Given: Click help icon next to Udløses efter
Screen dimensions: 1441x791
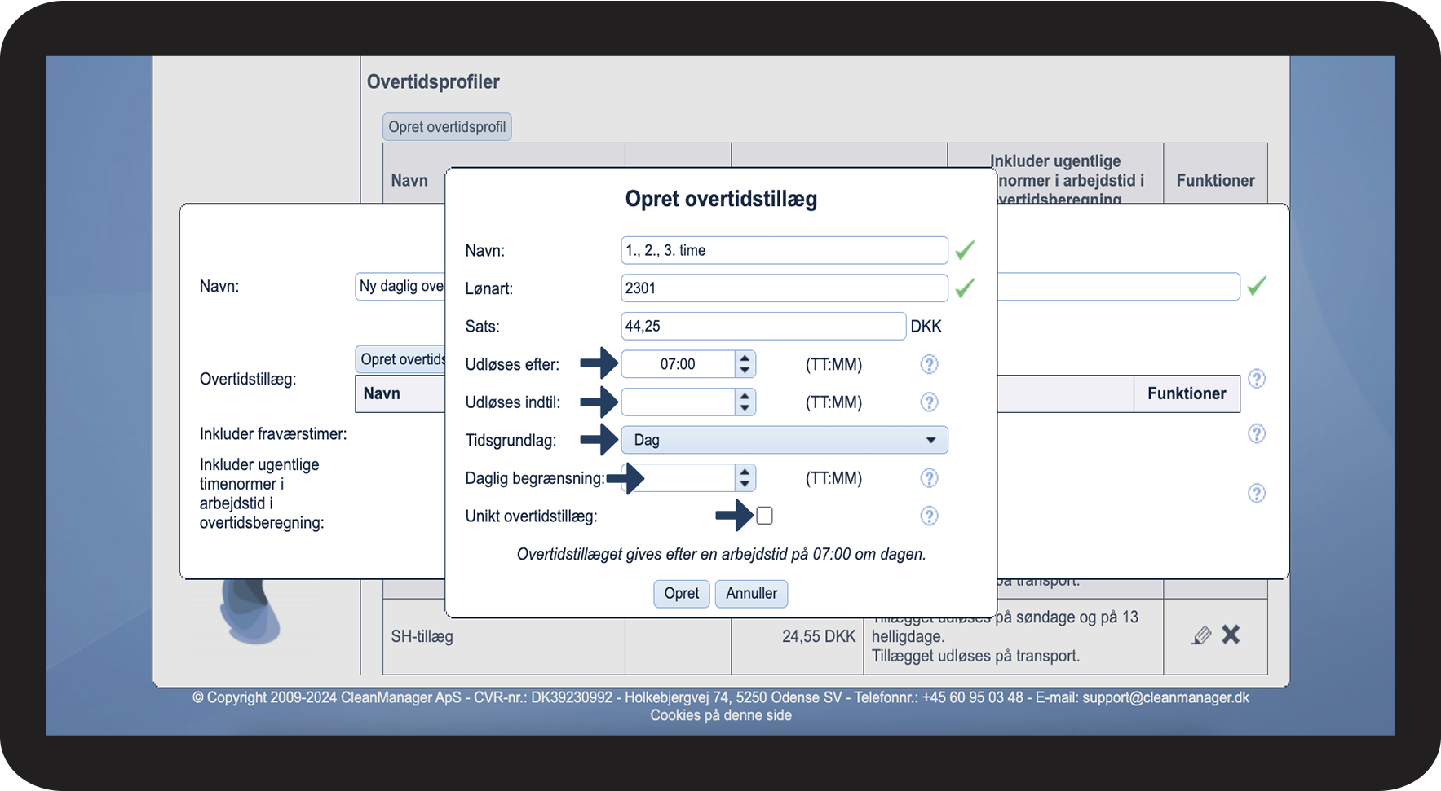Looking at the screenshot, I should click(x=929, y=364).
